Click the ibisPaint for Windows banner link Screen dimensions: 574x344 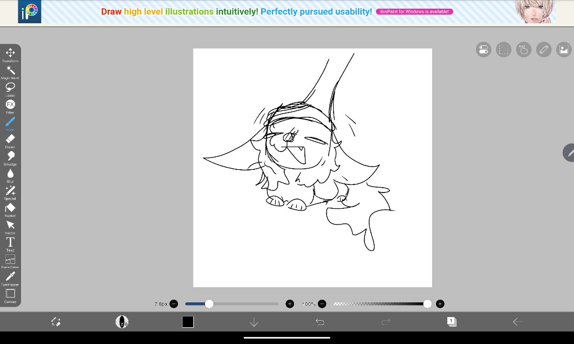[x=414, y=11]
